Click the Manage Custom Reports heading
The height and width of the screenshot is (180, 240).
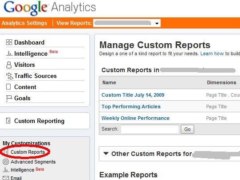point(155,45)
